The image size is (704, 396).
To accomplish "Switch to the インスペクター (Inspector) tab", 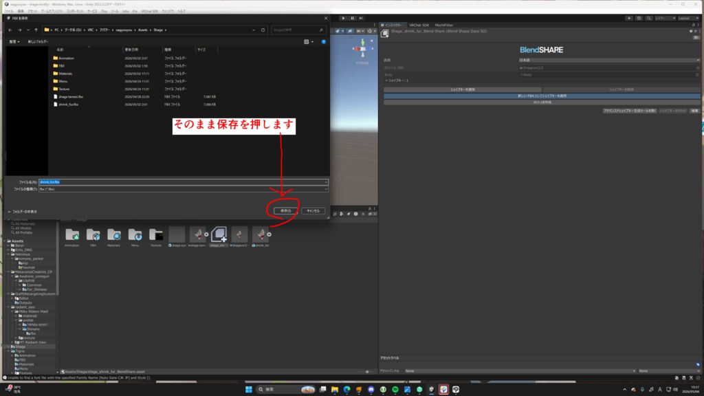I will click(393, 25).
